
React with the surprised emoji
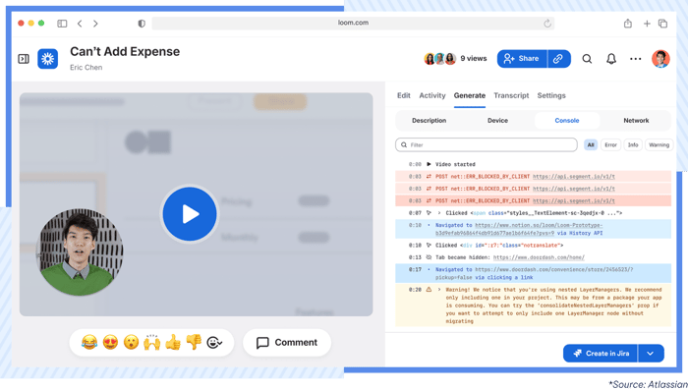[x=131, y=342]
